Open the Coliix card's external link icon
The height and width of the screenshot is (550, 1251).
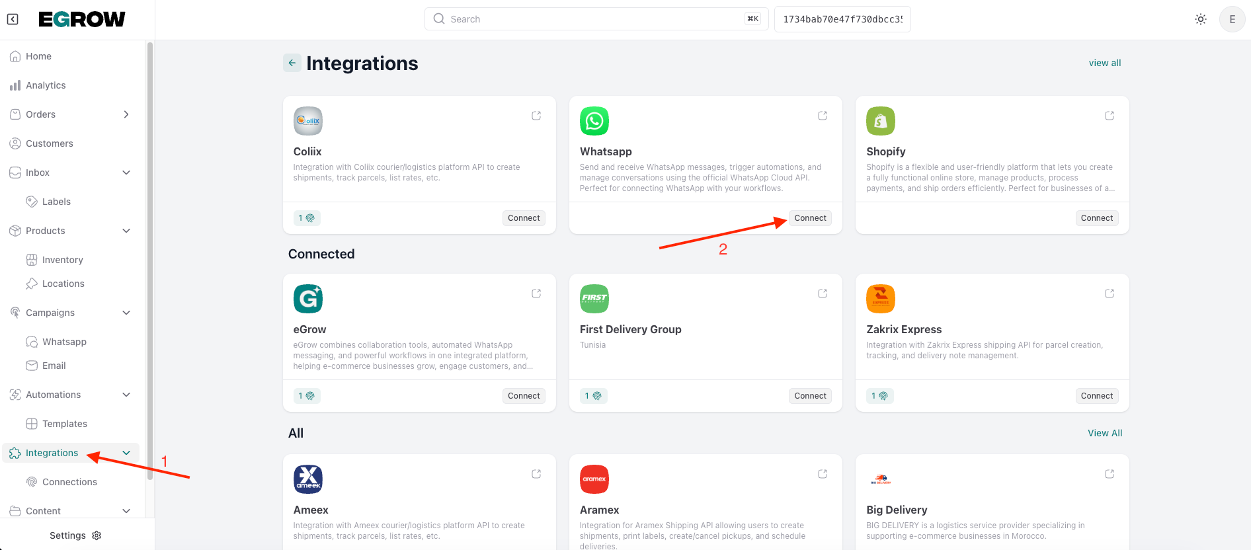pos(536,116)
